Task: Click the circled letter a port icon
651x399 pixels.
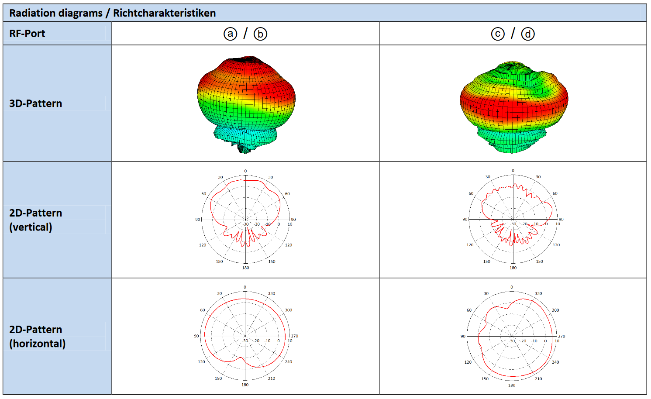Action: 230,34
